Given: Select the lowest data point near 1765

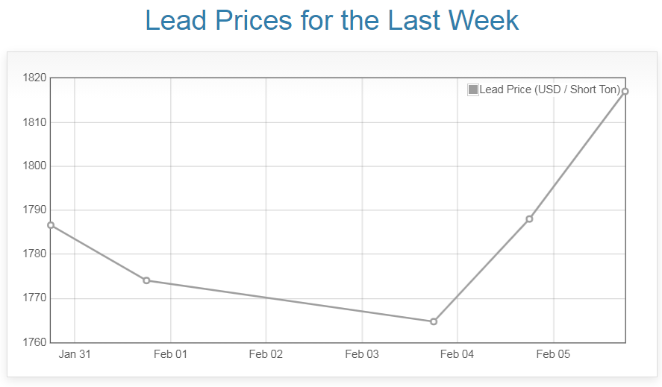Looking at the screenshot, I should click(x=434, y=321).
